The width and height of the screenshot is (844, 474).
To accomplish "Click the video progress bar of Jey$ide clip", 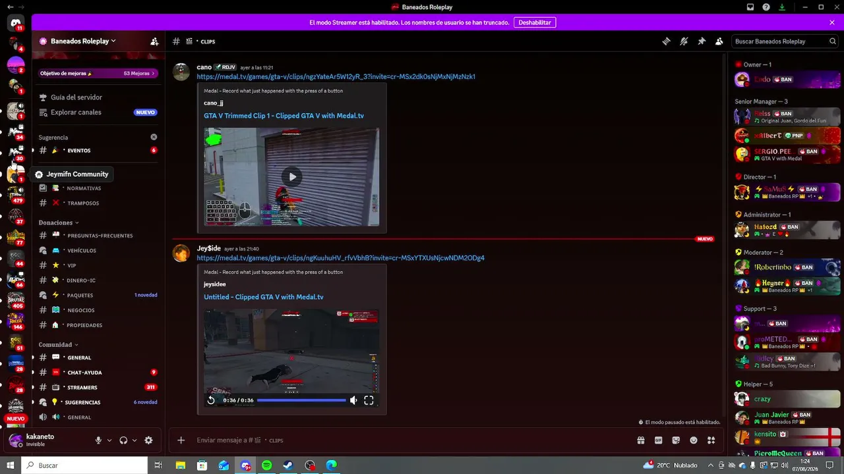I will coord(301,400).
